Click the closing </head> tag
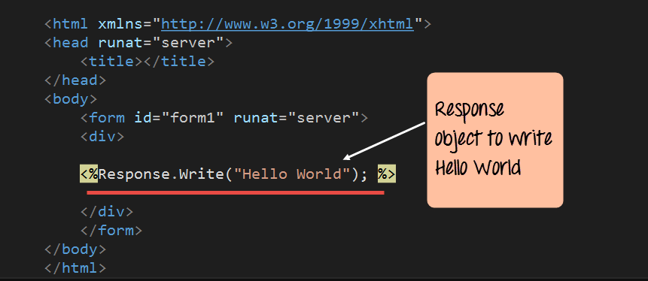Image resolution: width=648 pixels, height=281 pixels. pyautogui.click(x=75, y=80)
